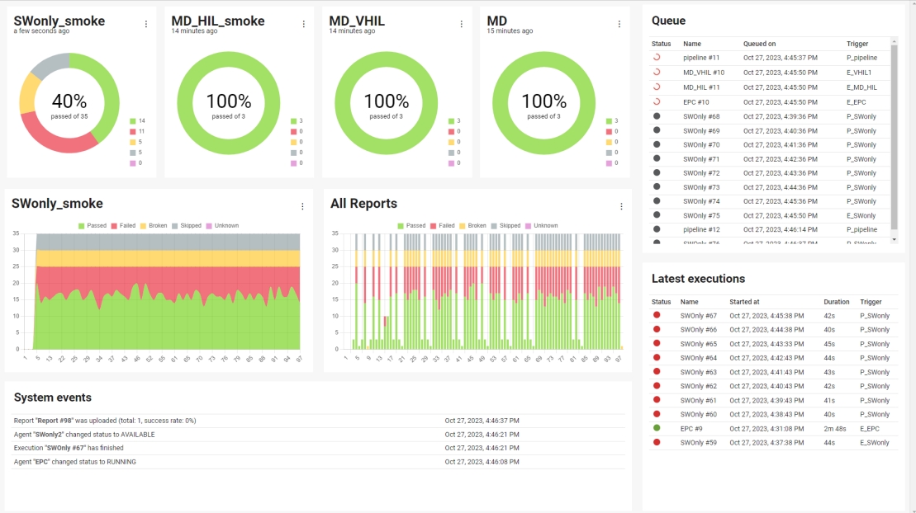Click the failed status dot for SWOnly #64
Screen dimensions: 916x513
[x=657, y=357]
